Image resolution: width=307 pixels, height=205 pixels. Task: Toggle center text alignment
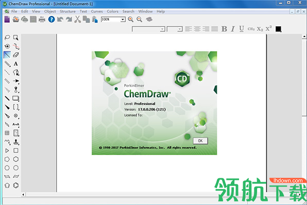click(x=197, y=29)
